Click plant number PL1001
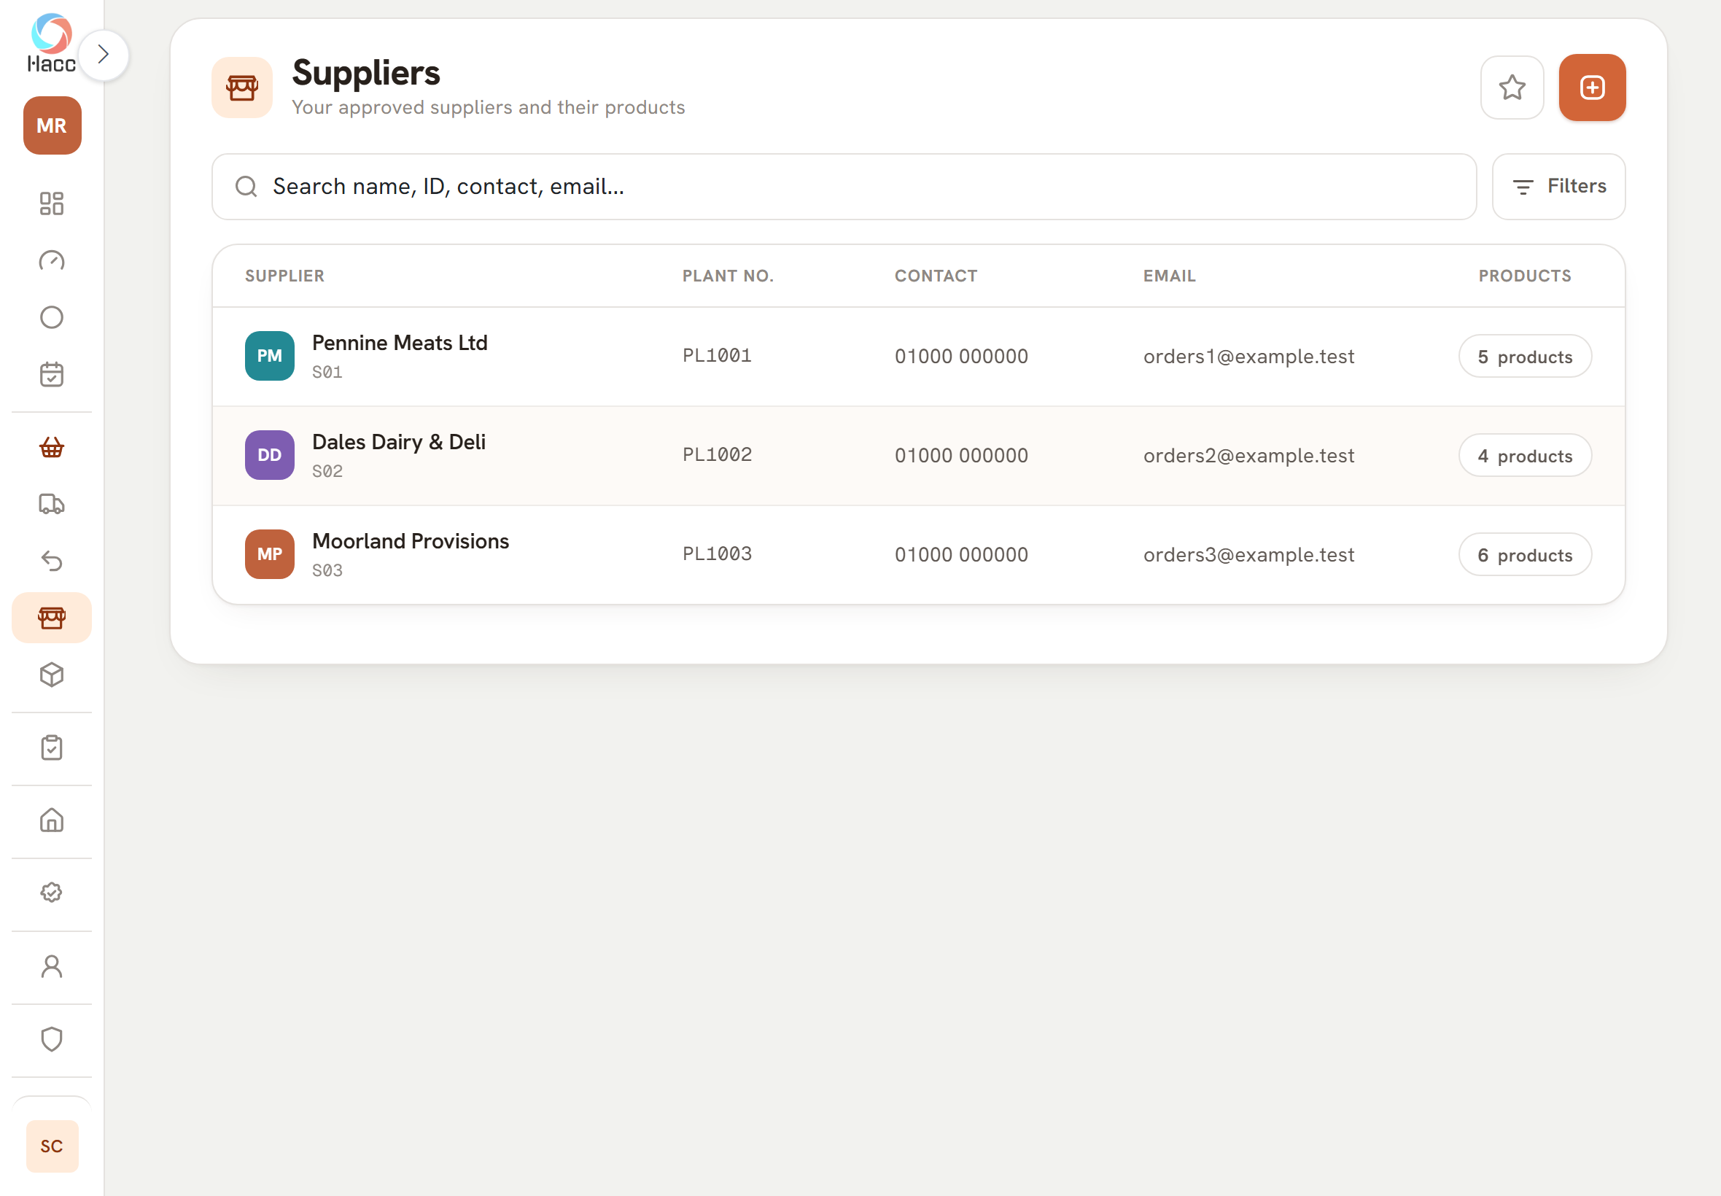The width and height of the screenshot is (1721, 1196). (x=716, y=356)
